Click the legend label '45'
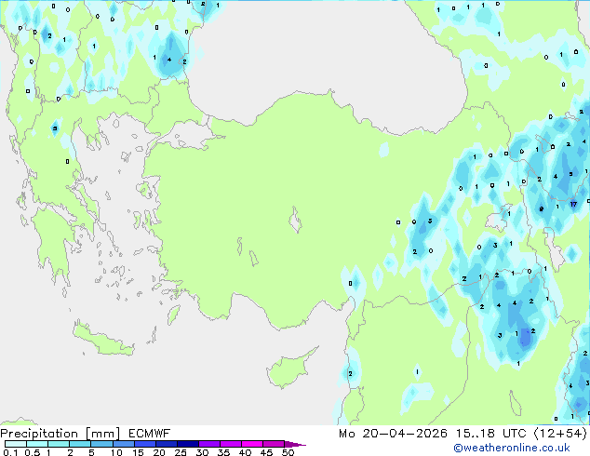This screenshot has width=590, height=456. point(266,452)
